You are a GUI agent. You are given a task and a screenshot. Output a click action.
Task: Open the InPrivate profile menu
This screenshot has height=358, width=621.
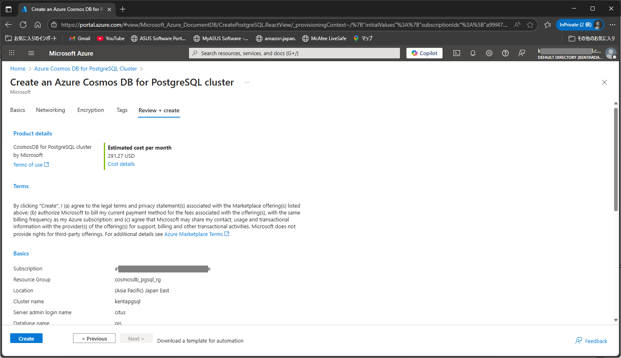580,24
